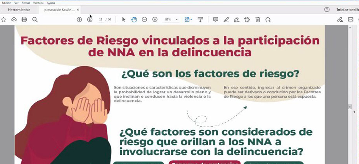Select the arrow selection tool
Image resolution: width=359 pixels, height=164 pixels.
coord(124,19)
